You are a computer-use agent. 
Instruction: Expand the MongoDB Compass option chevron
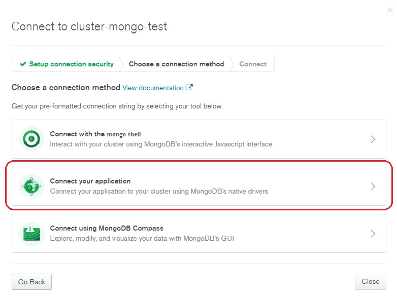(373, 234)
